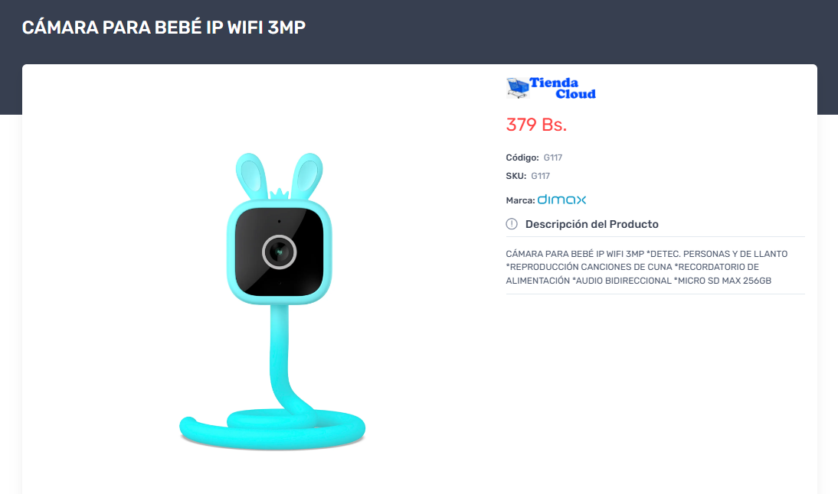838x494 pixels.
Task: Click the coiled flexible base of the camera
Action: (x=272, y=427)
